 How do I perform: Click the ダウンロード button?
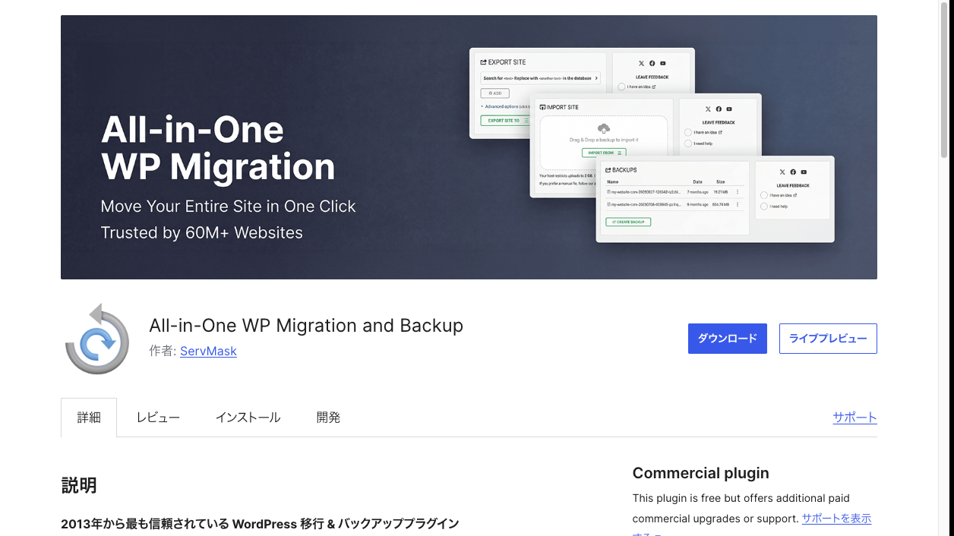(x=727, y=339)
